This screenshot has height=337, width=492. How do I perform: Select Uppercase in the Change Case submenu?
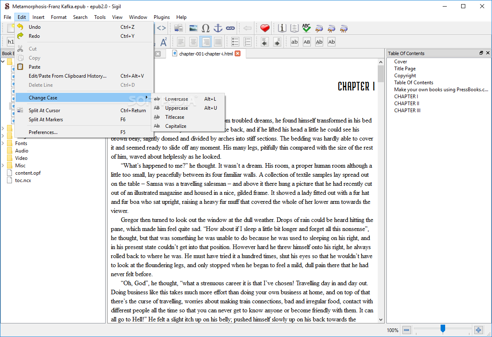pos(188,108)
